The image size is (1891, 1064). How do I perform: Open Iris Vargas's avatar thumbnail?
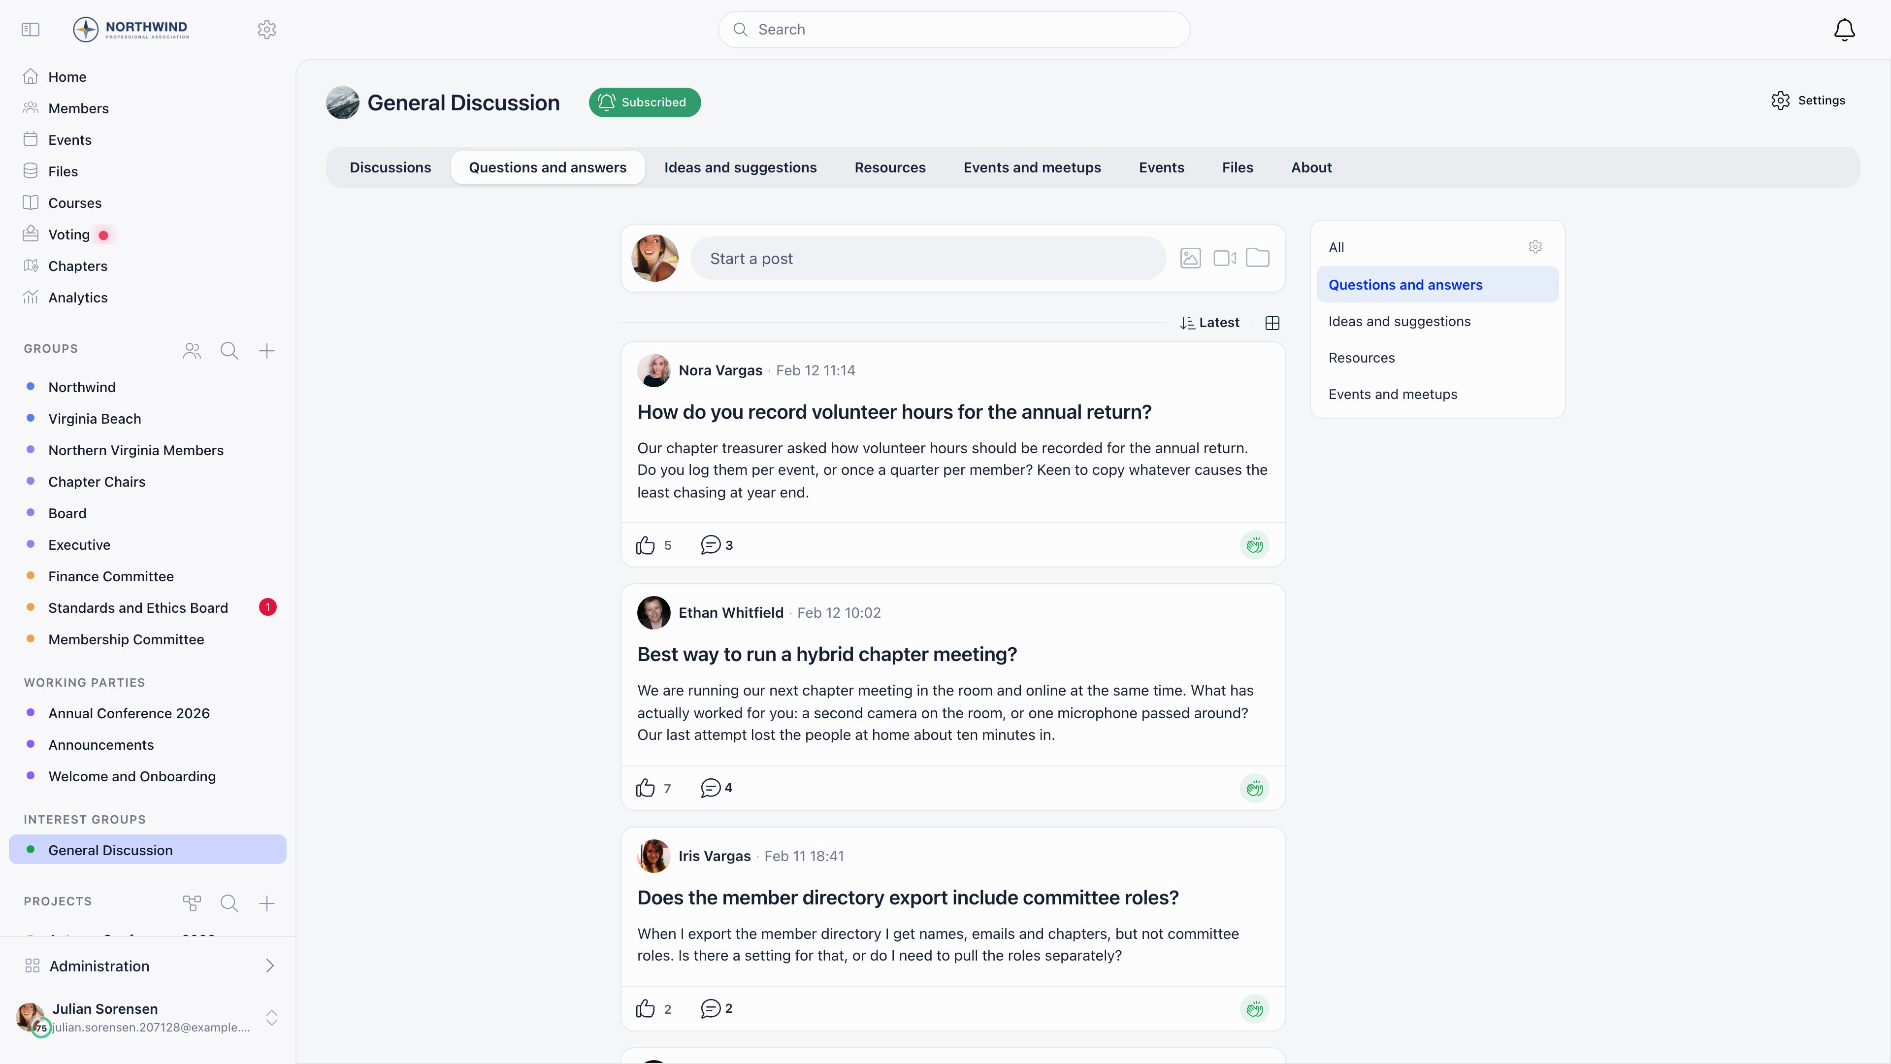(653, 856)
